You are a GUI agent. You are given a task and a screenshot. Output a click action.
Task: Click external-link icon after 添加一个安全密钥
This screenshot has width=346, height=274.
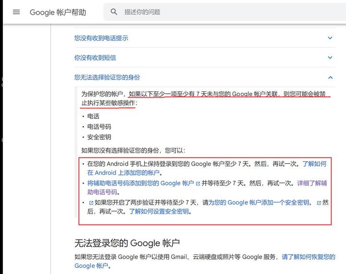click(x=319, y=203)
